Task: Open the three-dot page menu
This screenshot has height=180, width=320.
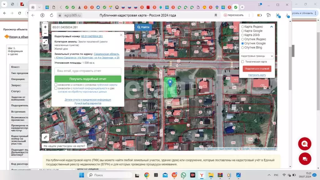Action: coord(249,15)
